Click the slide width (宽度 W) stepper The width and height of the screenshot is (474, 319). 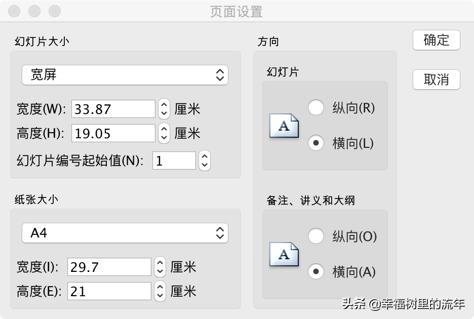coord(164,108)
